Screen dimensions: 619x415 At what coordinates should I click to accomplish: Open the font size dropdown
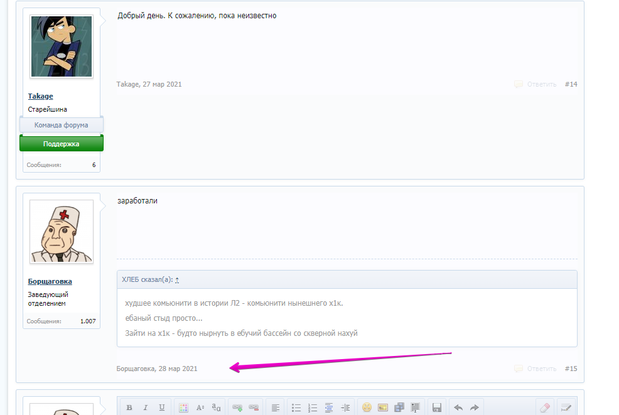coord(200,407)
